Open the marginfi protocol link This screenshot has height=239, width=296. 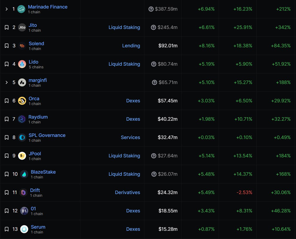coord(38,80)
